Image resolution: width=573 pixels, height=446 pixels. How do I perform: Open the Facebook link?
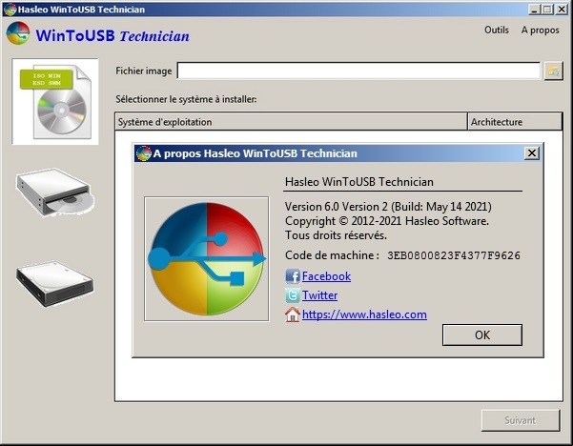[x=326, y=276]
